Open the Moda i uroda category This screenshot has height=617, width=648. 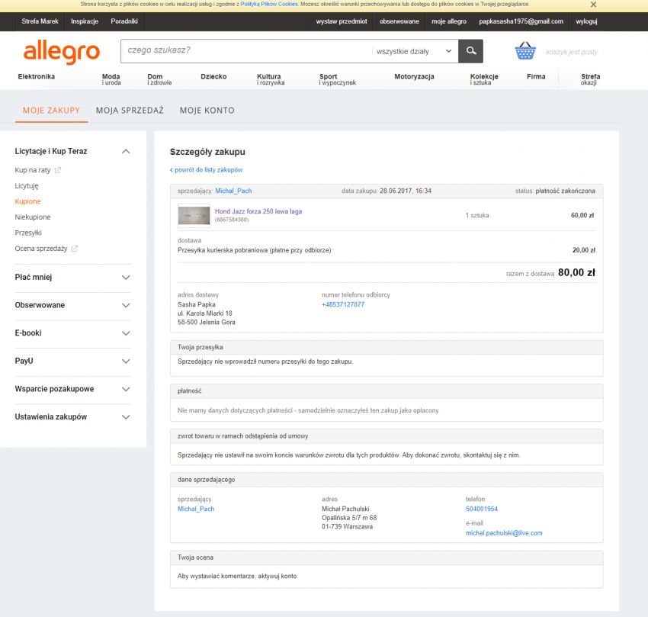click(x=111, y=79)
